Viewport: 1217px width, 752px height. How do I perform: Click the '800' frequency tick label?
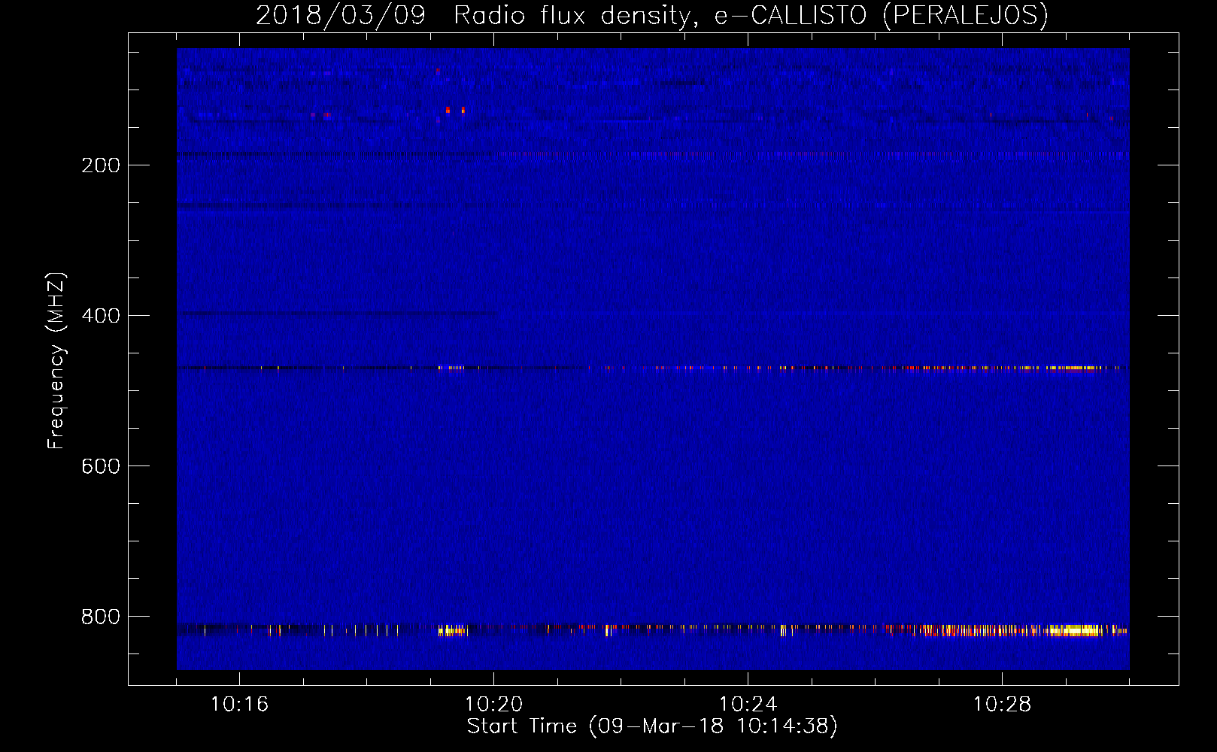(x=101, y=617)
